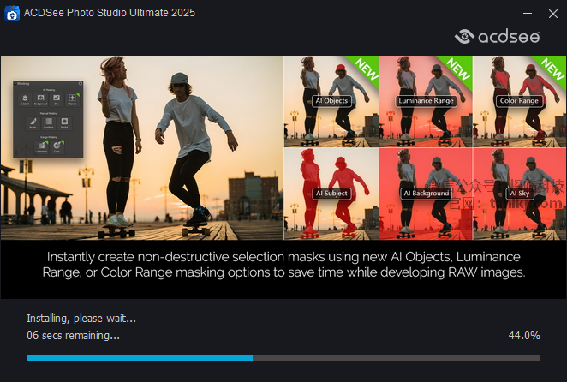This screenshot has height=382, width=567.
Task: Select the AI Subject preview thumbnail
Action: click(331, 194)
